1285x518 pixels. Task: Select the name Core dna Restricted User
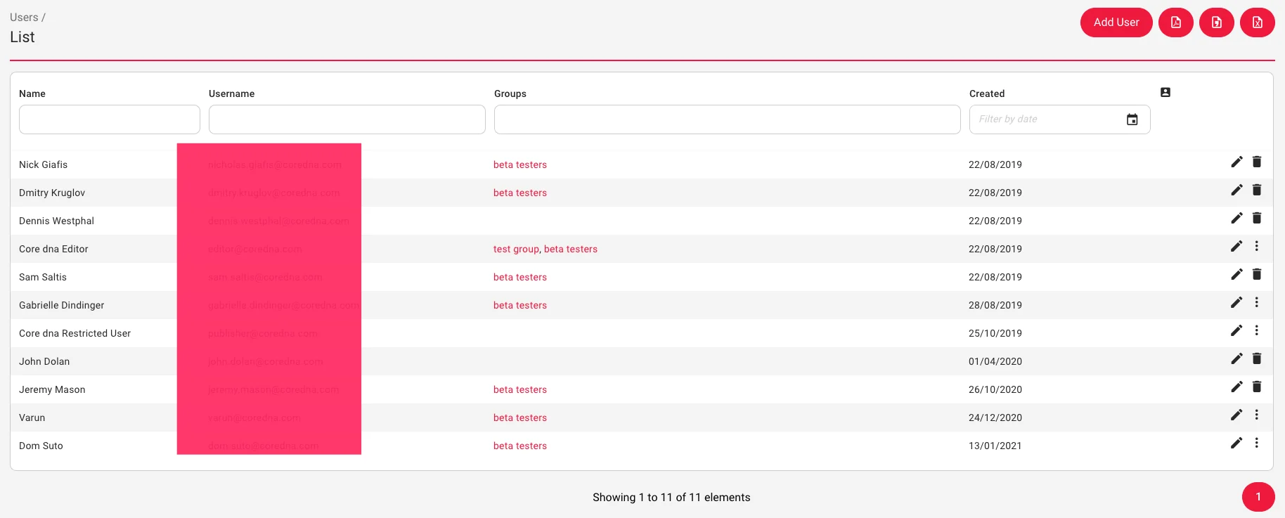[75, 333]
